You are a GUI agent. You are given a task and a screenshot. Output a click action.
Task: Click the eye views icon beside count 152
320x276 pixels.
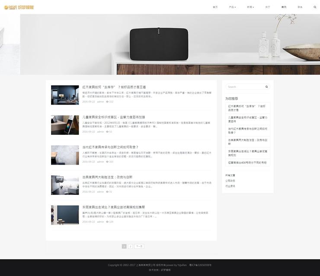[x=107, y=102]
